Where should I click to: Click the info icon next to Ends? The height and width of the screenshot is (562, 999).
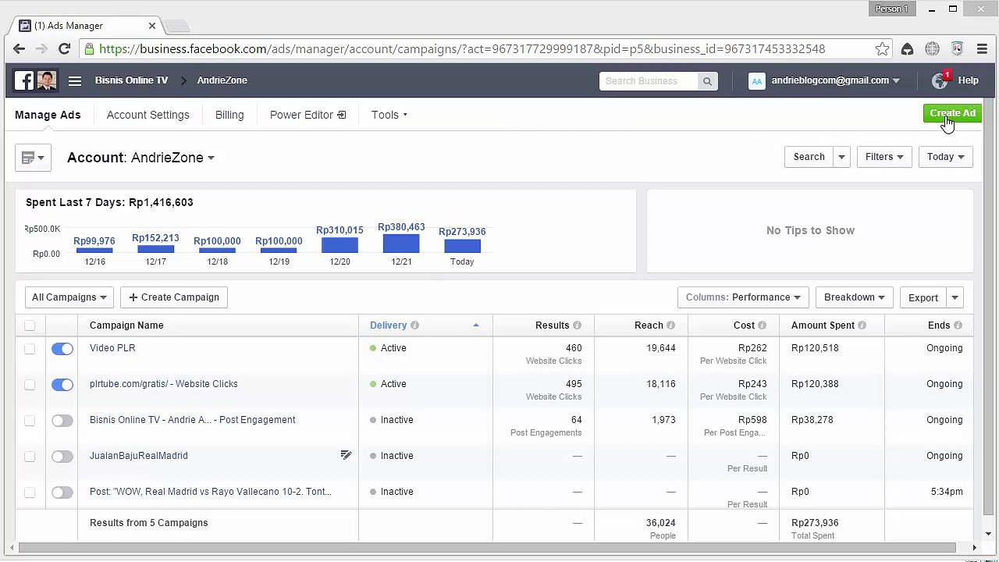click(x=958, y=325)
